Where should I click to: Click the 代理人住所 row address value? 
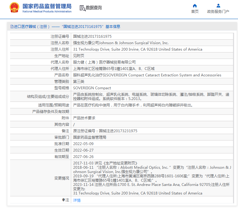(x=114, y=69)
